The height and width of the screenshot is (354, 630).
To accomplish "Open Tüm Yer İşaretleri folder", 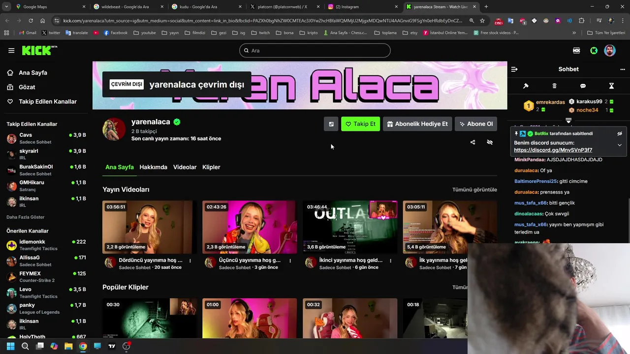I will click(x=606, y=33).
